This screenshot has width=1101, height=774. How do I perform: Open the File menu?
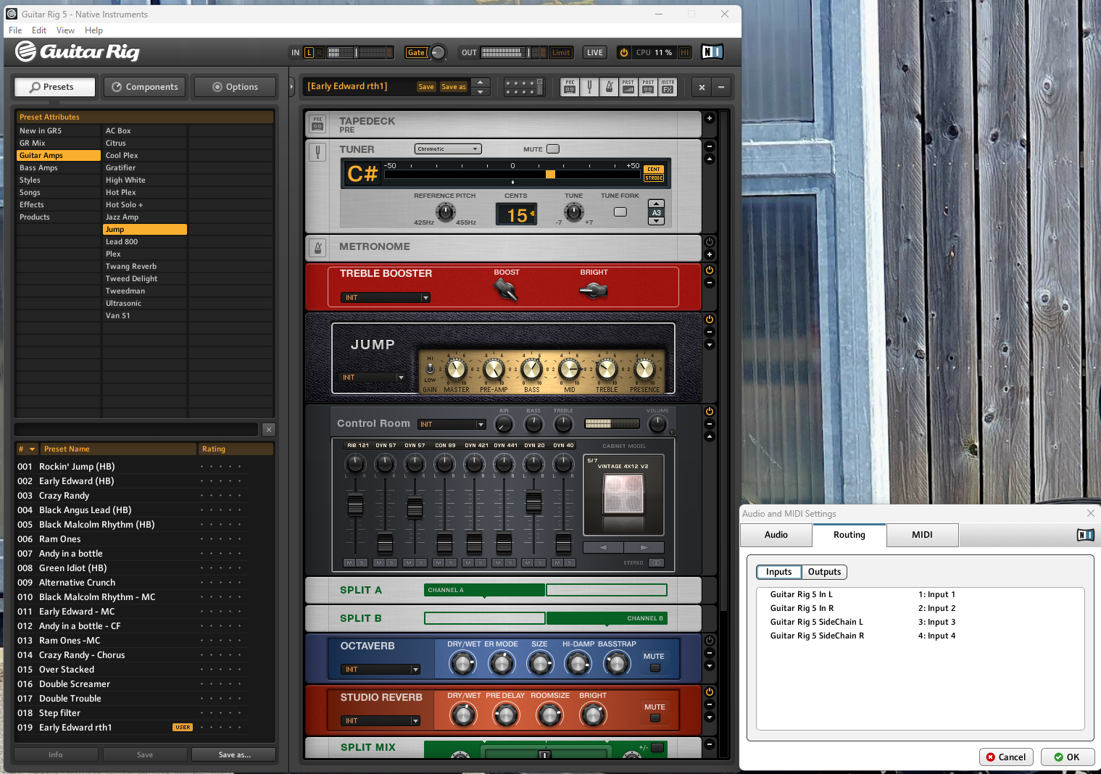click(x=15, y=30)
